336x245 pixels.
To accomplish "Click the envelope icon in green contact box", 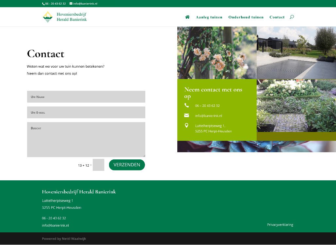I will [186, 115].
